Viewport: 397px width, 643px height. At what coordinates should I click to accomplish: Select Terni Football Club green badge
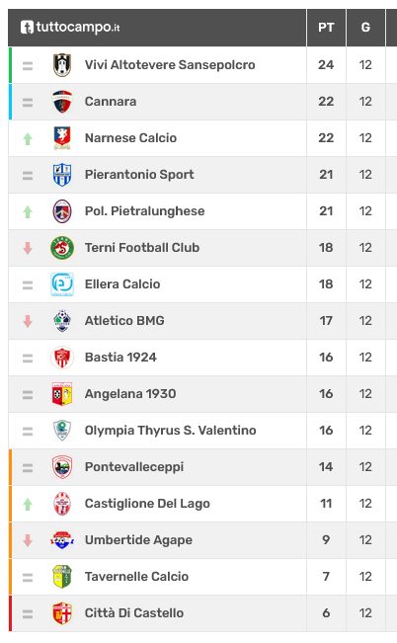click(x=62, y=248)
